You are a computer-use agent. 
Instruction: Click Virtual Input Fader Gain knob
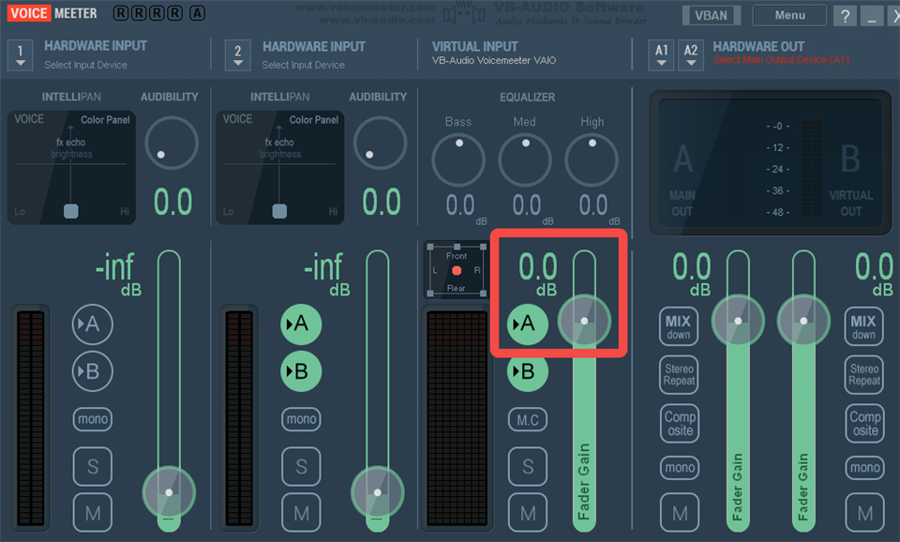click(584, 321)
